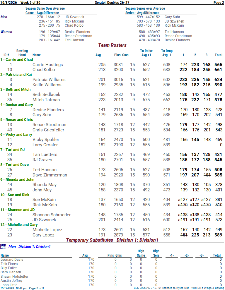
Task: Select team header 10 - Sue and Rick
Action: pos(15,195)
